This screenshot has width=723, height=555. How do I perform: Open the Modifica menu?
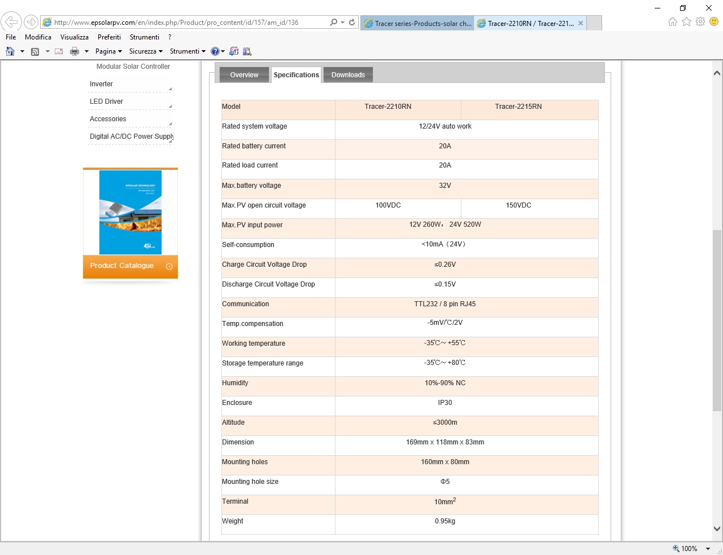coord(38,37)
